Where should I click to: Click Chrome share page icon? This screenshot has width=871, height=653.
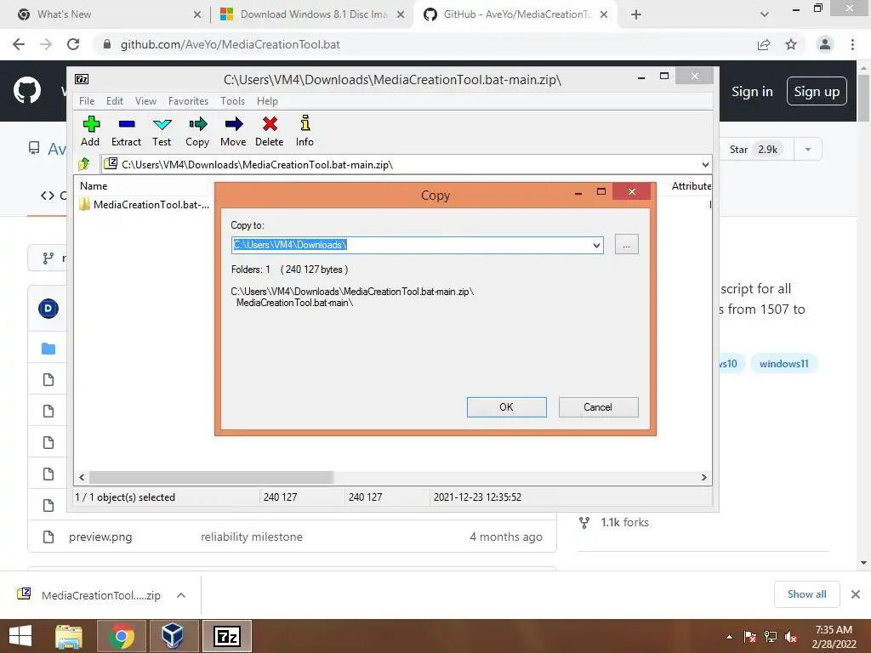[x=764, y=44]
